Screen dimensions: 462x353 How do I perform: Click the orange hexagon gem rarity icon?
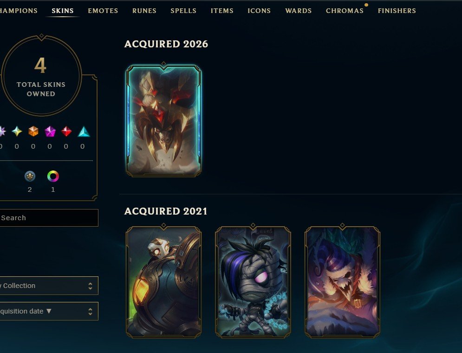click(x=33, y=131)
